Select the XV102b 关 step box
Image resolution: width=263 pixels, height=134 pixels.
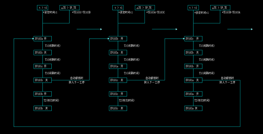click(193, 53)
